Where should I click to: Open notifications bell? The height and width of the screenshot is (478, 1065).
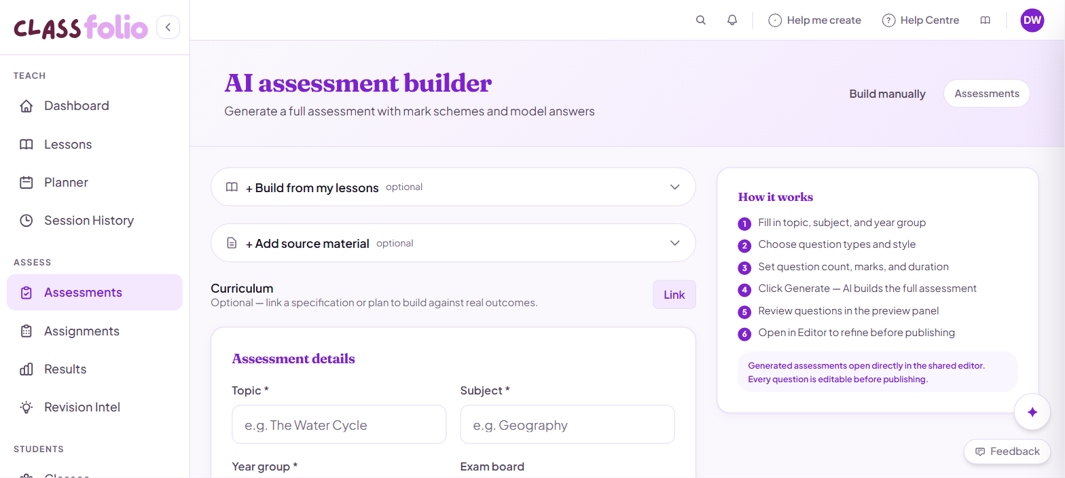point(732,20)
